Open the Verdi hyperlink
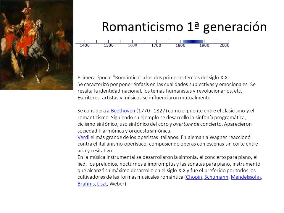Viewport: 284px width, 213px height. coord(83,137)
